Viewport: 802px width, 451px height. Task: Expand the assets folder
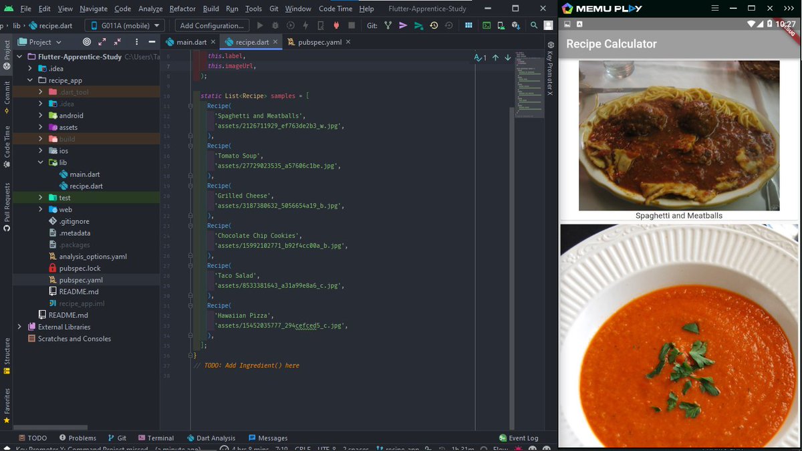[x=41, y=127]
